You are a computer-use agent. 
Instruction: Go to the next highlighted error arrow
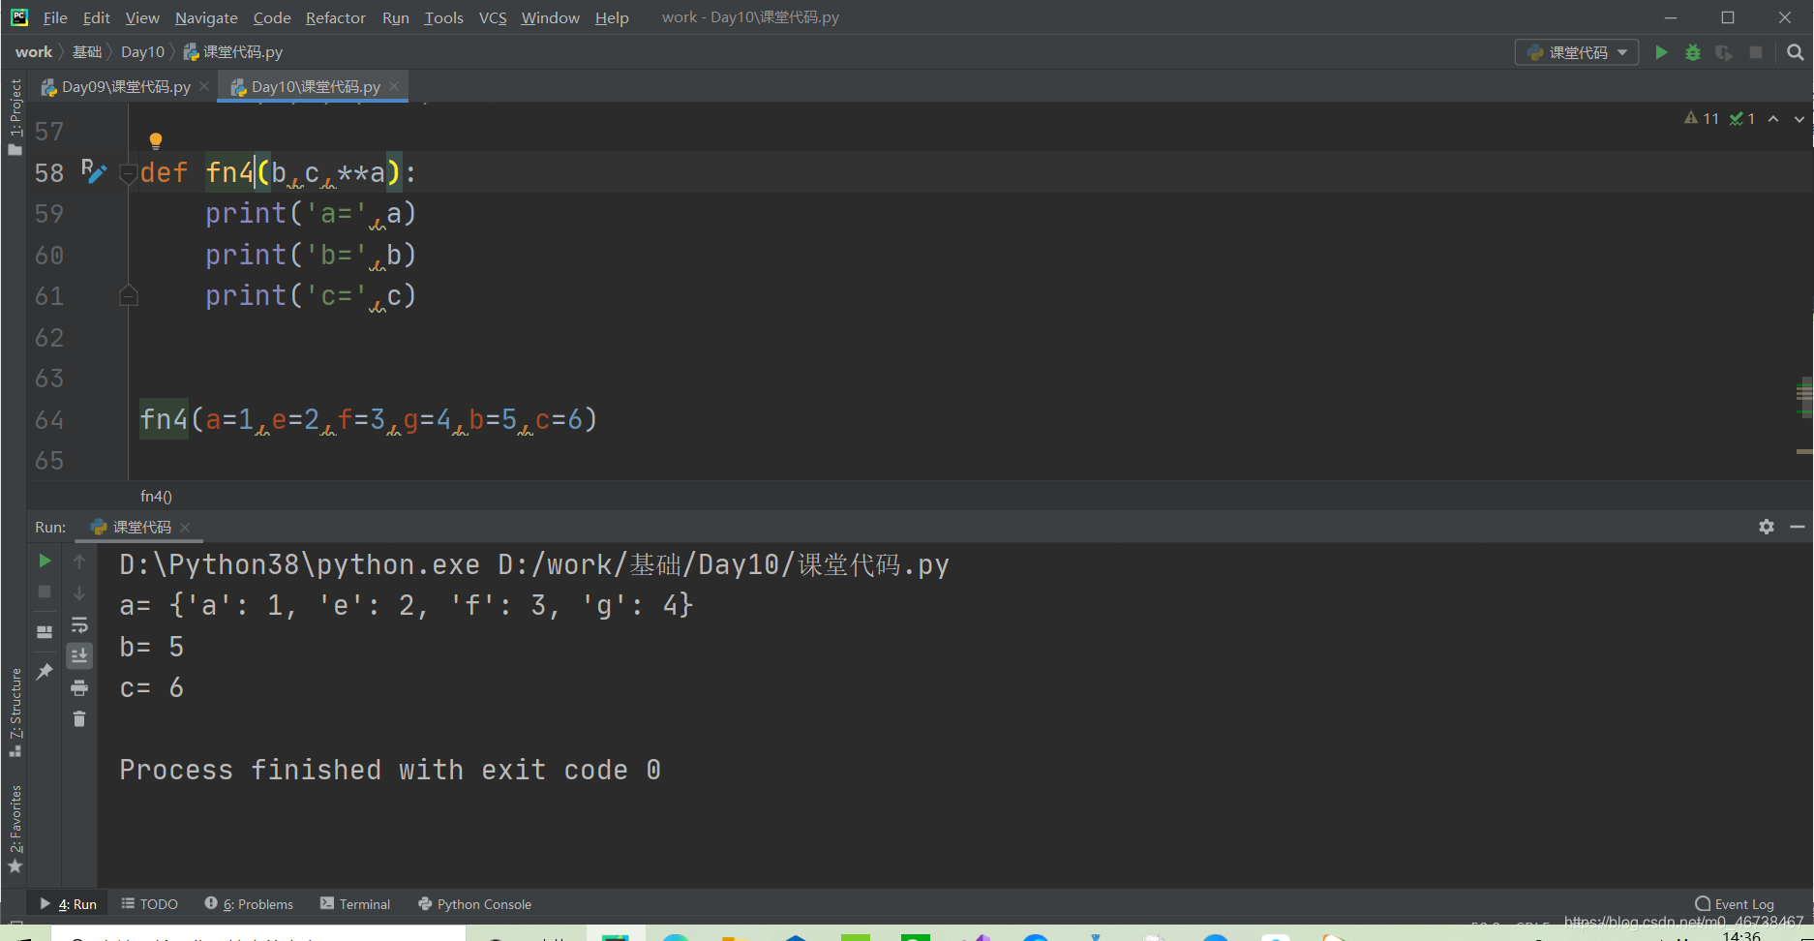click(x=1799, y=118)
